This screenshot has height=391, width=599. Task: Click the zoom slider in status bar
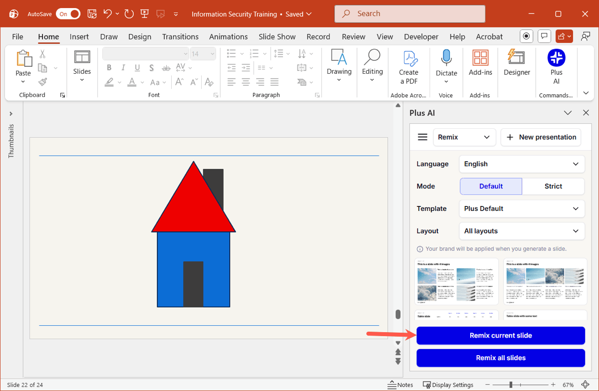(x=511, y=385)
